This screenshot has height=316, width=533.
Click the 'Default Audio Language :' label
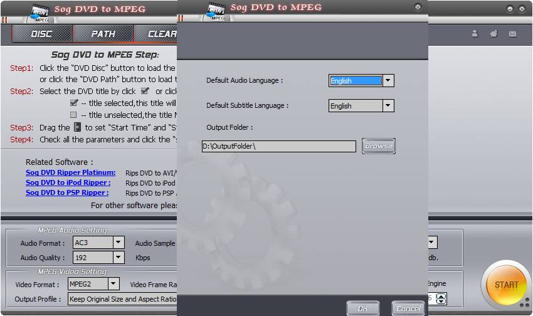tap(245, 80)
